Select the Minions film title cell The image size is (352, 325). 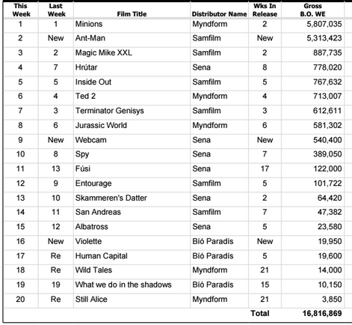click(89, 24)
